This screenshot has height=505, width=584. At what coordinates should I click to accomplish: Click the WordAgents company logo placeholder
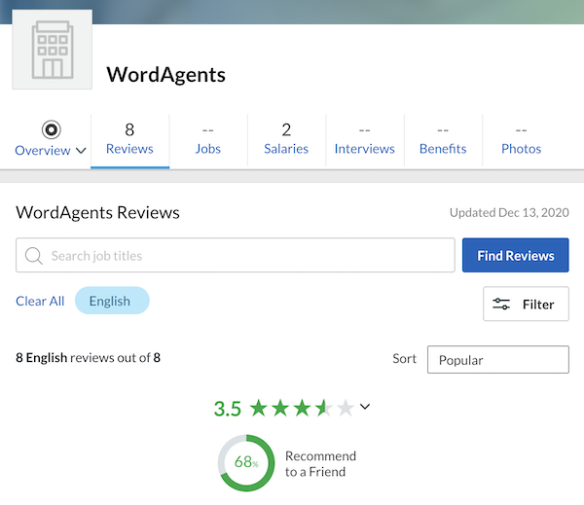pyautogui.click(x=53, y=50)
